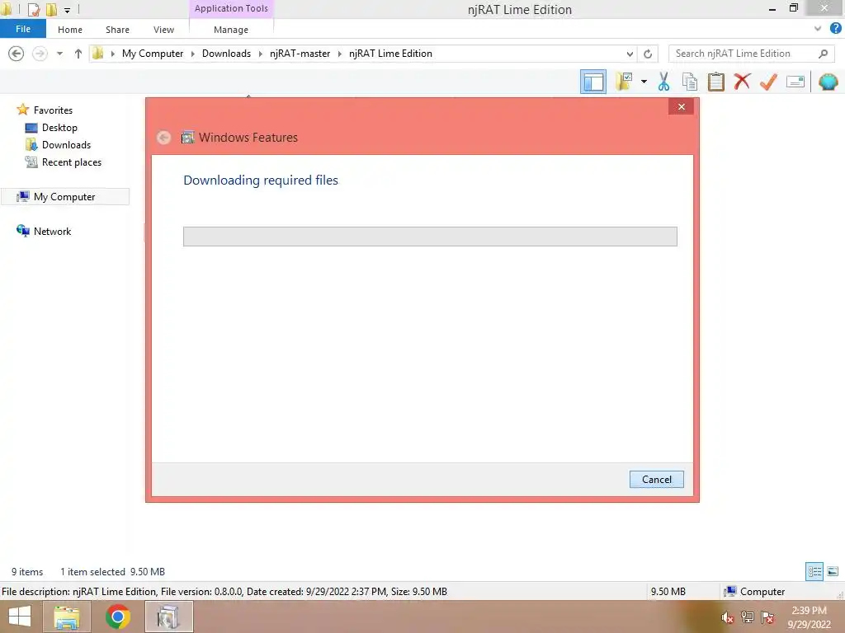This screenshot has height=633, width=845.
Task: Expand the arrow after My Computer breadcrumb
Action: (193, 54)
